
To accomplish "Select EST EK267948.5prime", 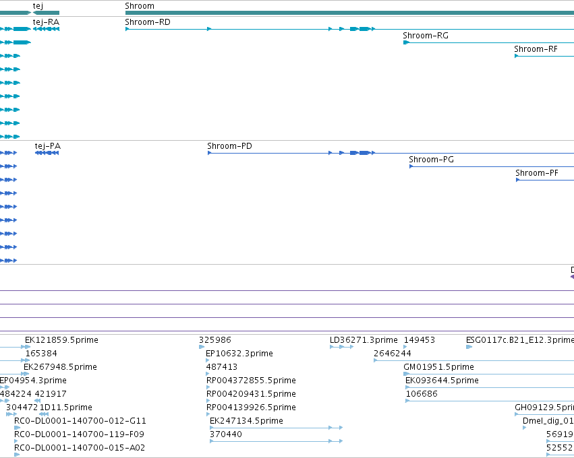I will pyautogui.click(x=61, y=367).
